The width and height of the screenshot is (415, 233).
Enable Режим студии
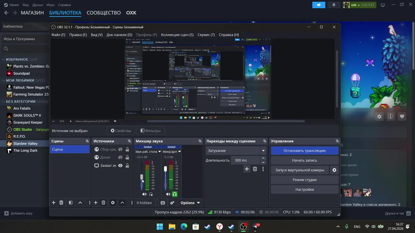305,180
